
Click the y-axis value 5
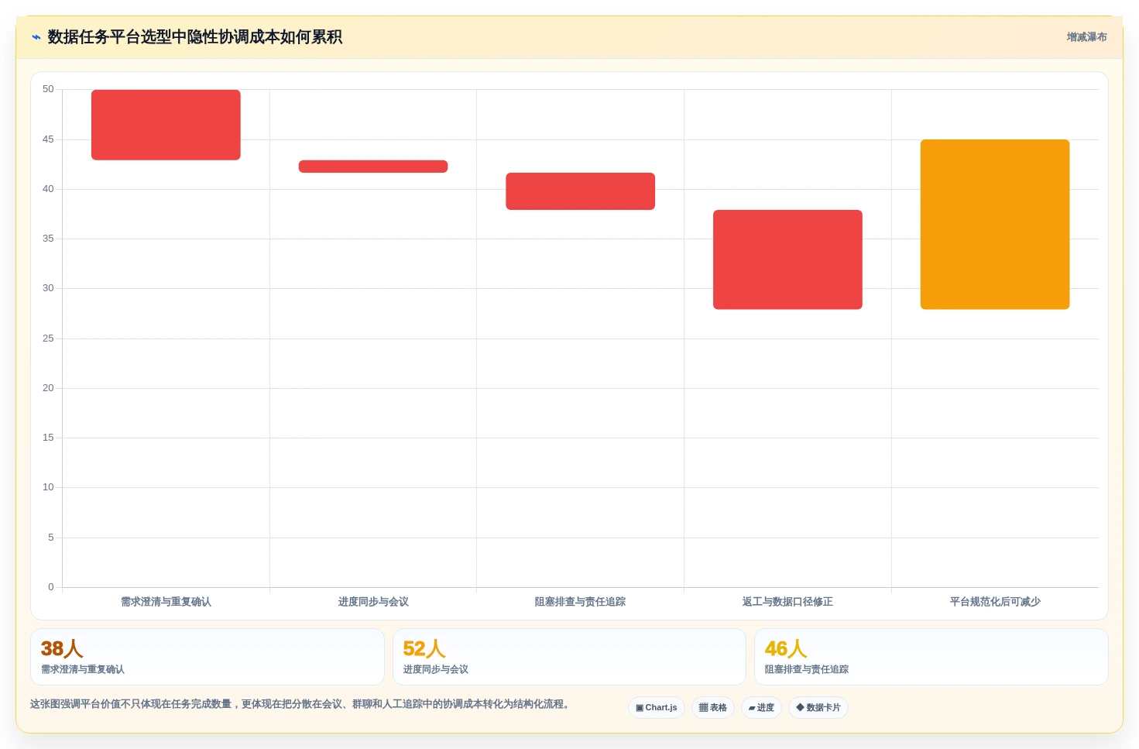(51, 538)
